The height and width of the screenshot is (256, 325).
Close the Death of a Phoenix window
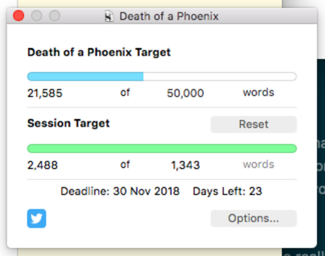pyautogui.click(x=19, y=16)
